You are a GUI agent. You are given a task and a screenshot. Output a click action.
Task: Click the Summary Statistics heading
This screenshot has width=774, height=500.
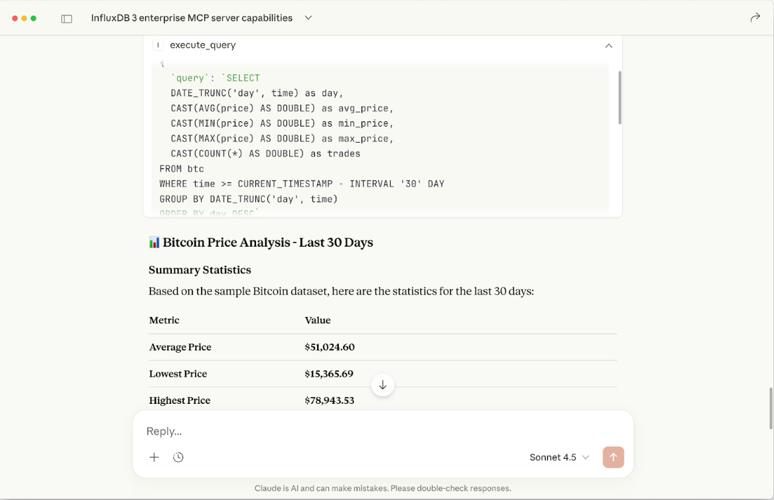pos(200,270)
